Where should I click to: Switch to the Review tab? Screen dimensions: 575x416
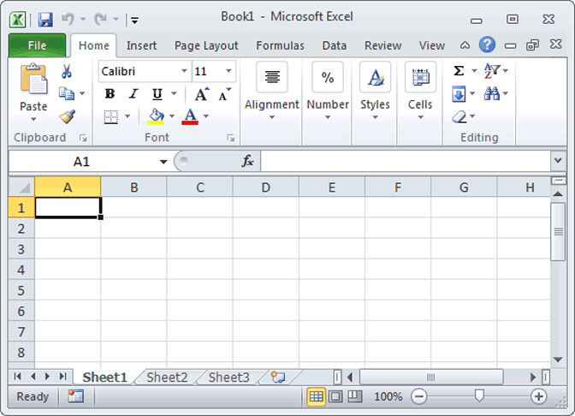pos(382,45)
